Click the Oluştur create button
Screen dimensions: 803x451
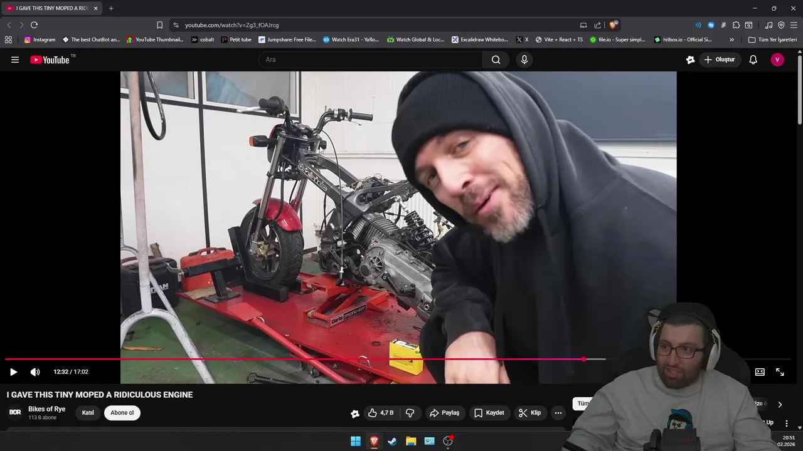click(720, 60)
